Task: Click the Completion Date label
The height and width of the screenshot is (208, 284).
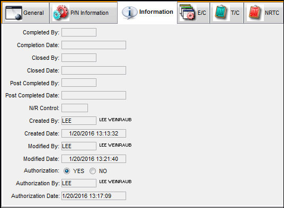Action: click(38, 45)
